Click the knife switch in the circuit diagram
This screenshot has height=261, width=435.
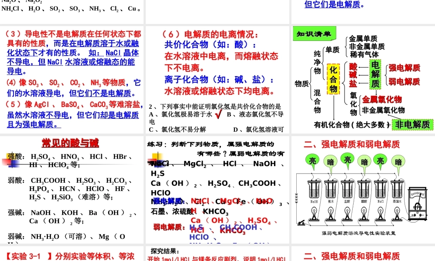302,222
